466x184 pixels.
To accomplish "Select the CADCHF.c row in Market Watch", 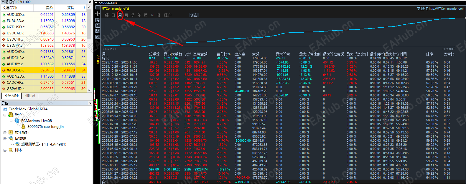I will click(x=44, y=83).
